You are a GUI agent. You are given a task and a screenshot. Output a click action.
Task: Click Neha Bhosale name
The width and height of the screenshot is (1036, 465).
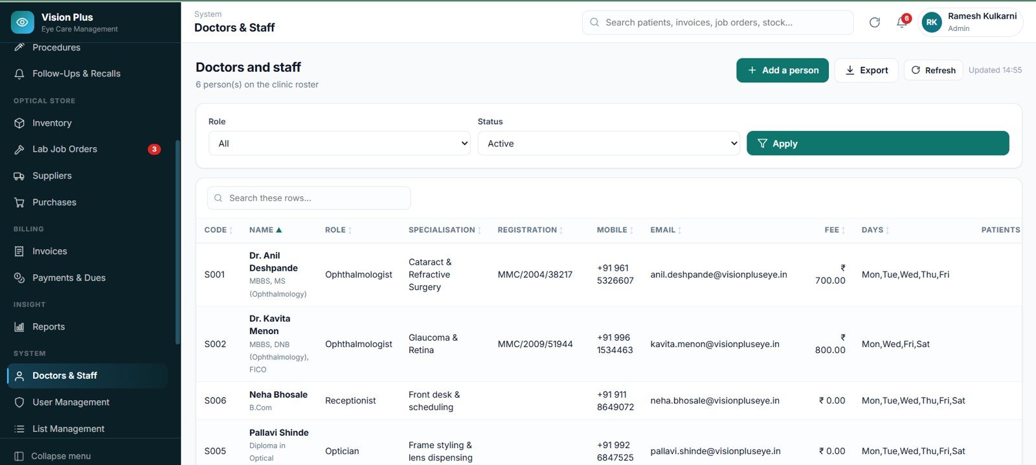278,394
